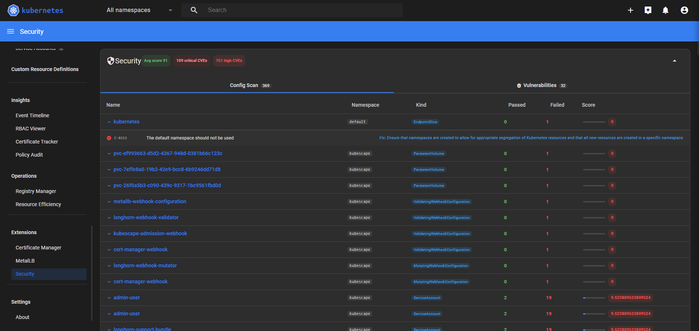Open Registry Manager in sidebar
Viewport: 699px width, 331px height.
pos(36,191)
